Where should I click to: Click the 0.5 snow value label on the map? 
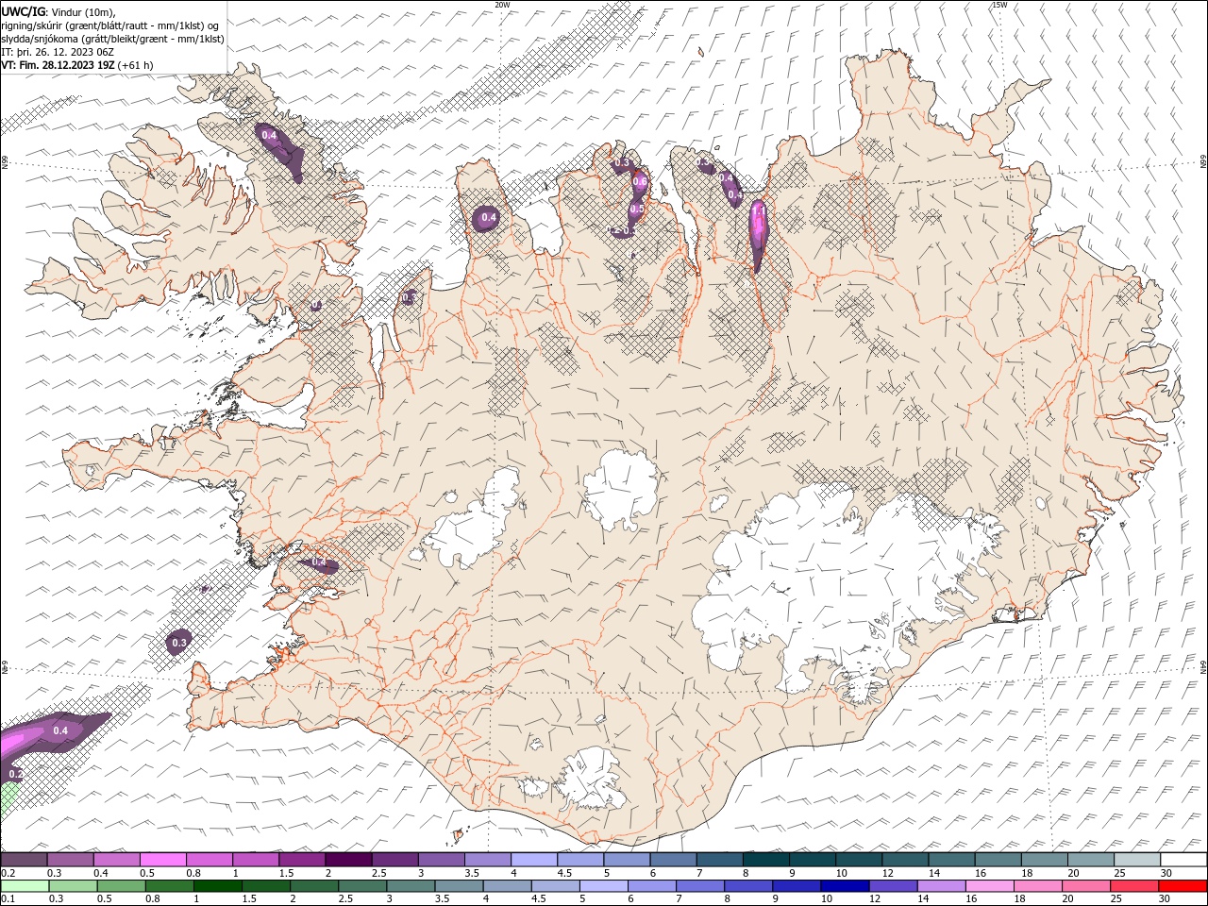(637, 210)
